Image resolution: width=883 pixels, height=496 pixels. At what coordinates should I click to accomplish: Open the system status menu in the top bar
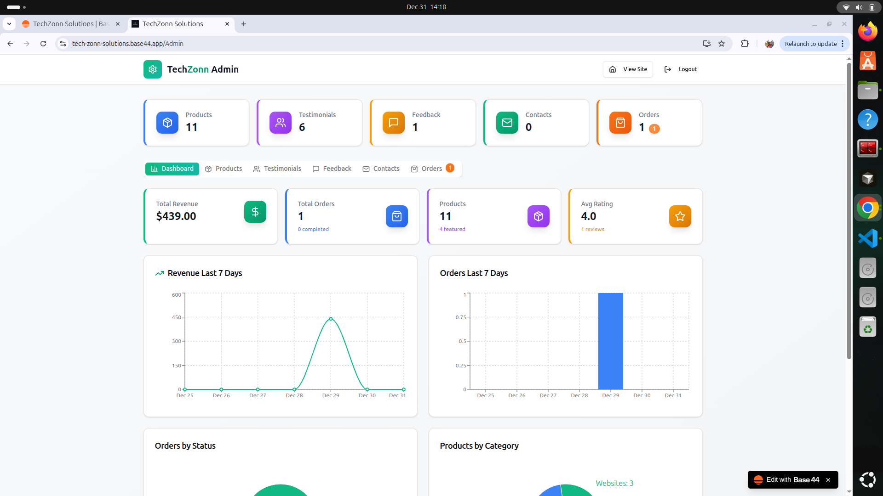point(859,7)
